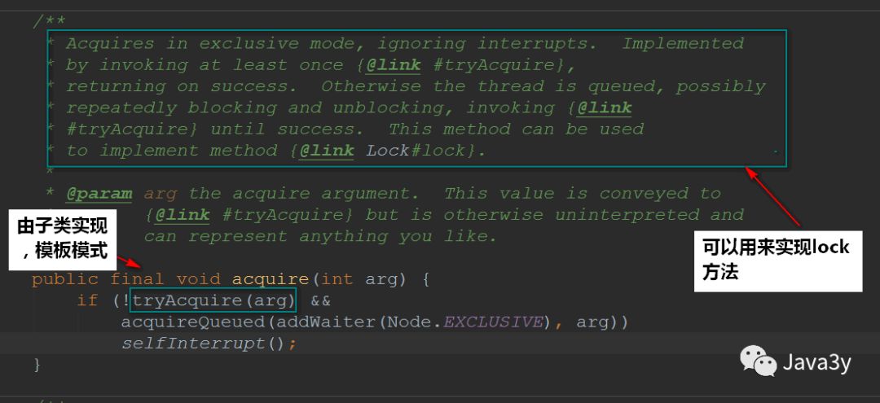The image size is (880, 403).
Task: Click #tryAcquire link before 'but is otherwise uninterpreted'
Action: coord(282,215)
